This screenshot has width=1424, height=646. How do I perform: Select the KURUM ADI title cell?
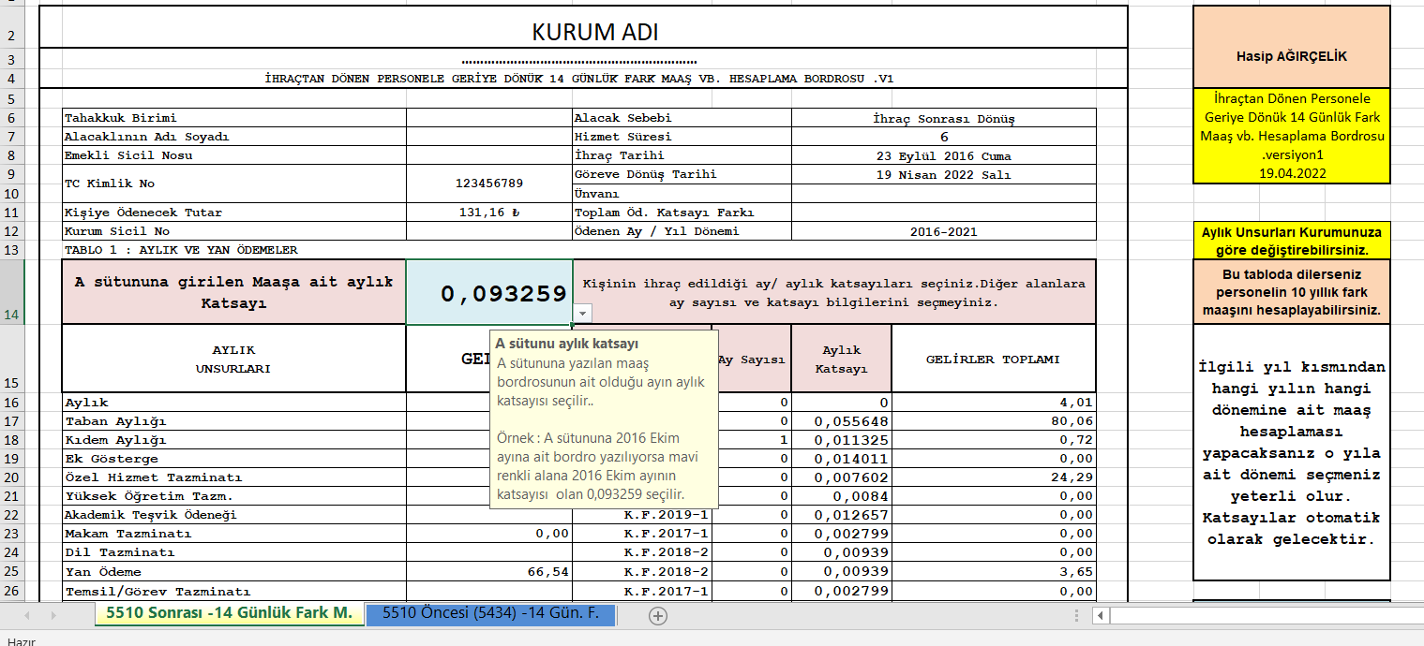click(594, 33)
